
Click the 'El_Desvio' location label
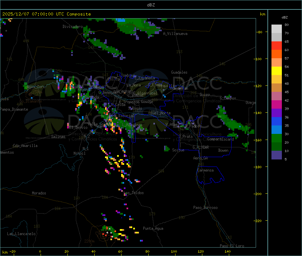pos(79,127)
